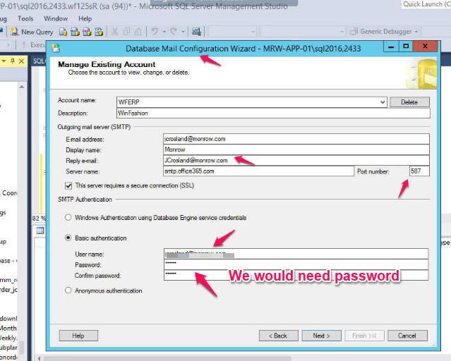This screenshot has width=451, height=361.
Task: Open Object Explorer window position dropdown arrow
Action: tap(4, 61)
